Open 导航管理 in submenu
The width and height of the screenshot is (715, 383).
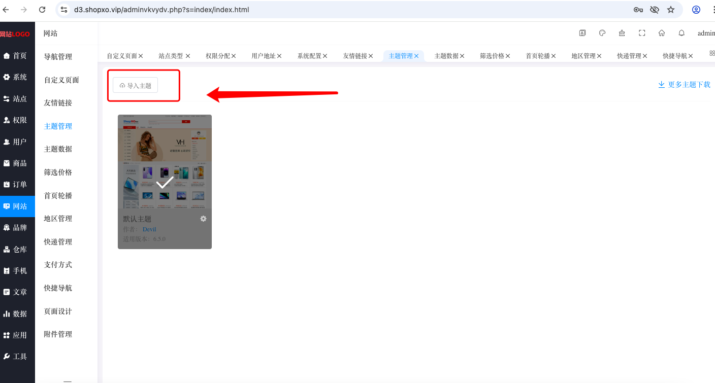(x=58, y=57)
